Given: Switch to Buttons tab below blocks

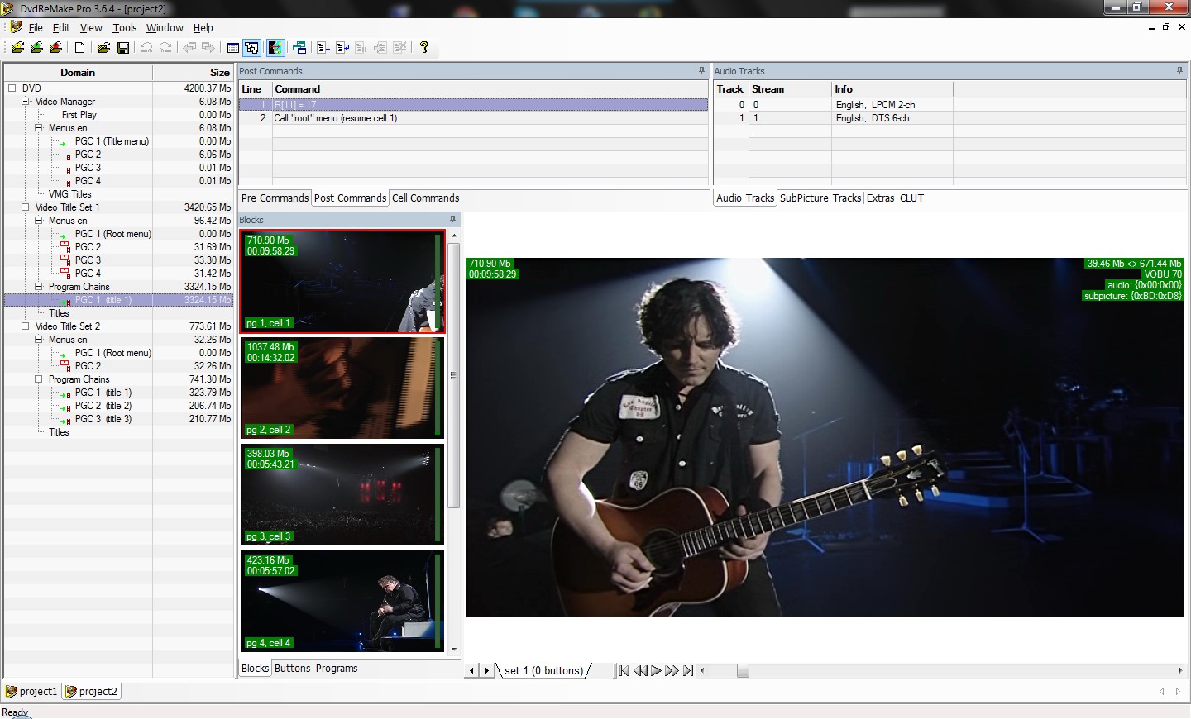Looking at the screenshot, I should (x=292, y=669).
